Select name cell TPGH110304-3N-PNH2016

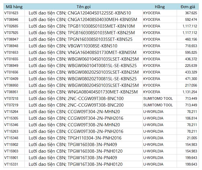click(83, 138)
